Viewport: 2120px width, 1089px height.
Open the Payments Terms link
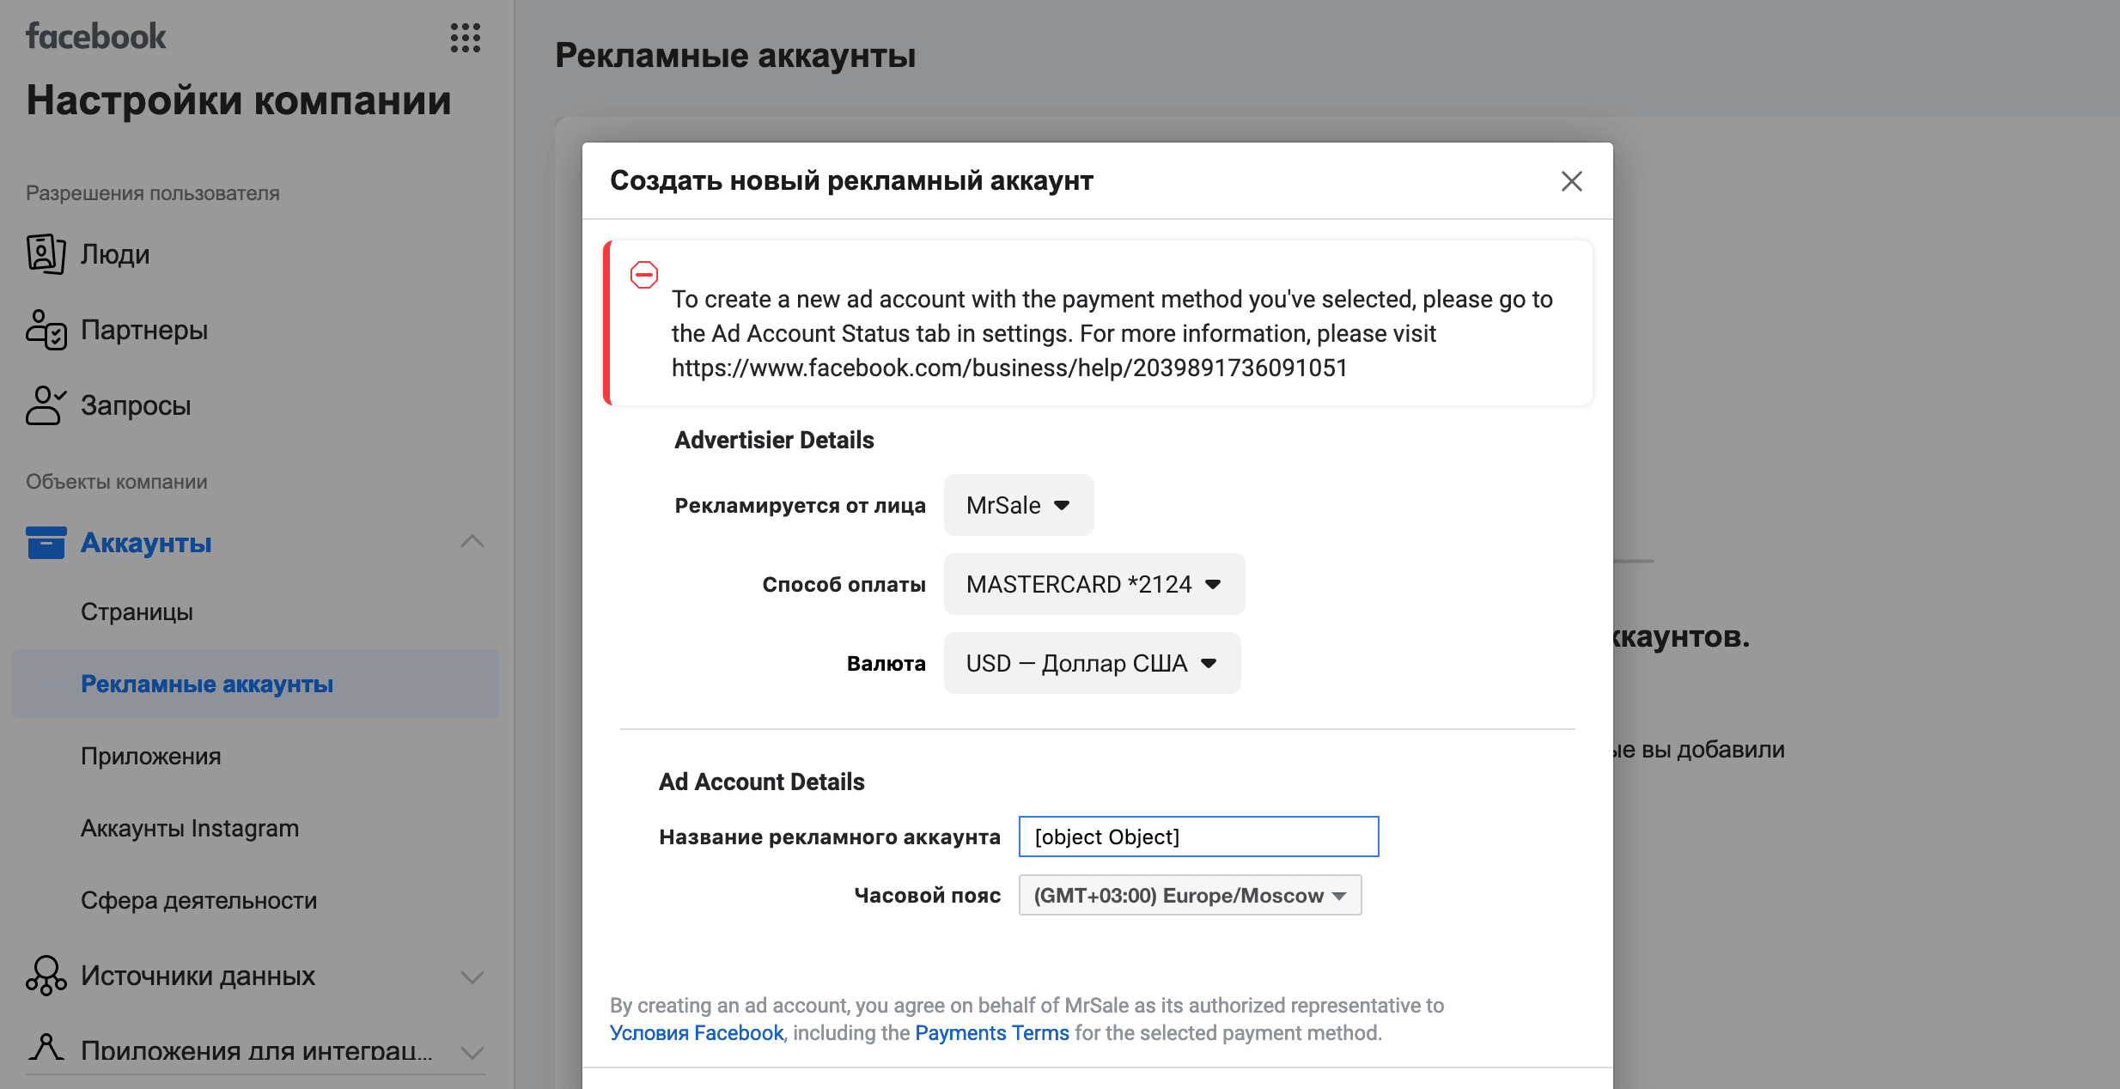click(x=992, y=1032)
